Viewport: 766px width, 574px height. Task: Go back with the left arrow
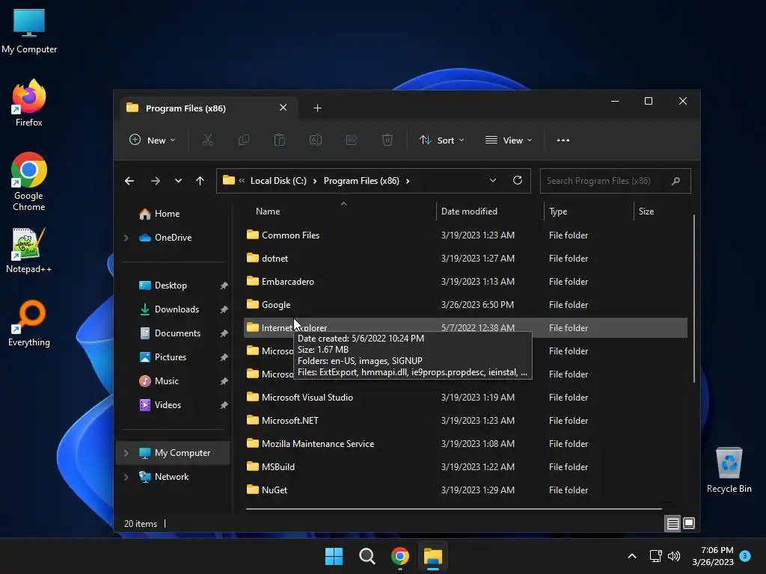tap(129, 181)
